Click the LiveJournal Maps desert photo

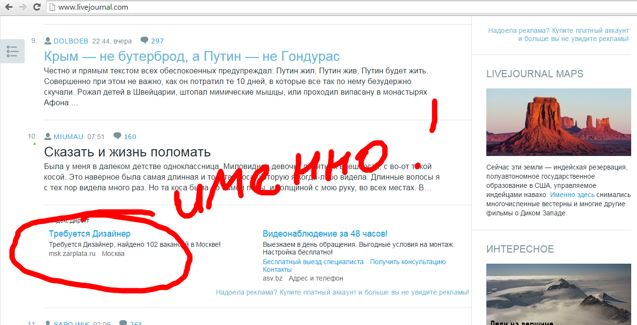(x=558, y=122)
